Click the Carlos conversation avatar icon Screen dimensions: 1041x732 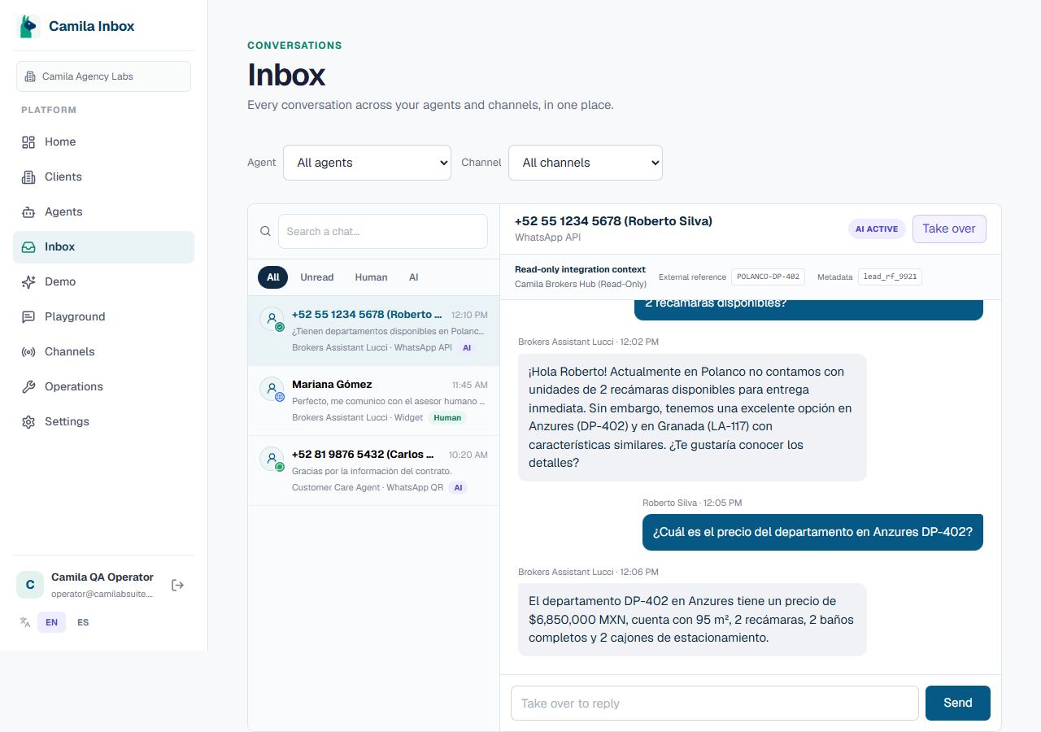click(x=272, y=459)
